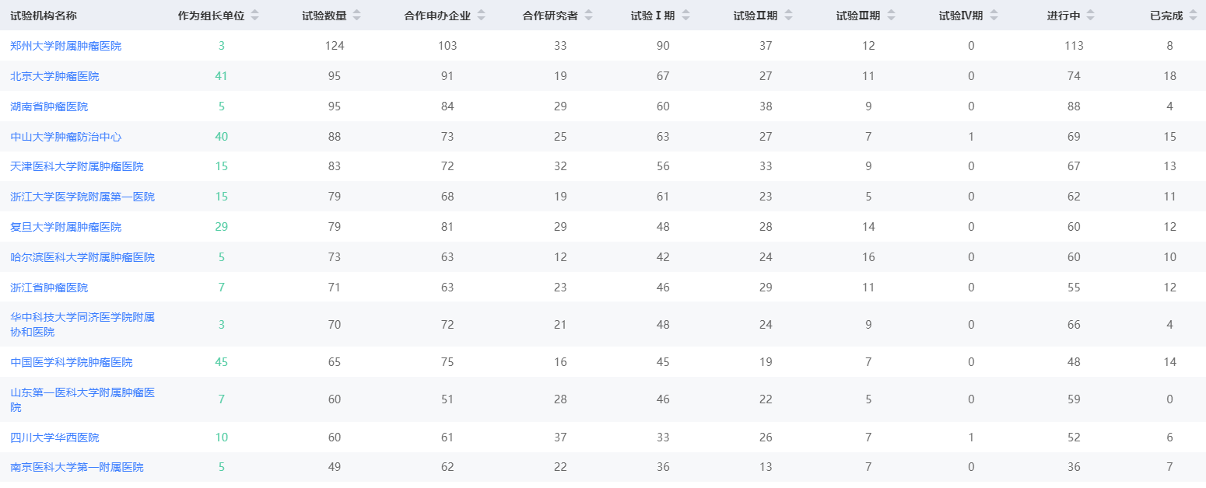Sort by 作为组长单位 column icon
Screen dimensions: 1206x488
254,16
